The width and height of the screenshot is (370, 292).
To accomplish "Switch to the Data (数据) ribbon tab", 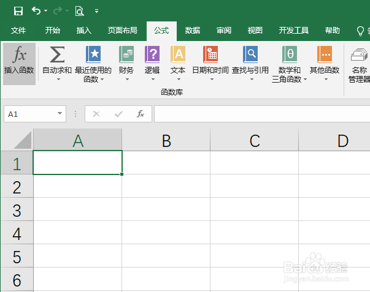I will [193, 31].
